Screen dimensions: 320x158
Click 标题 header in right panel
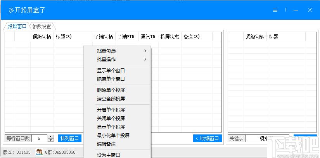[286, 37]
